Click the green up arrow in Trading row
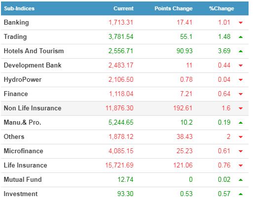 click(x=241, y=37)
